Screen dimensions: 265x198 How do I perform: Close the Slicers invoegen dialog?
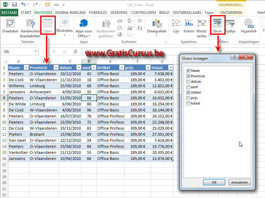pyautogui.click(x=246, y=57)
